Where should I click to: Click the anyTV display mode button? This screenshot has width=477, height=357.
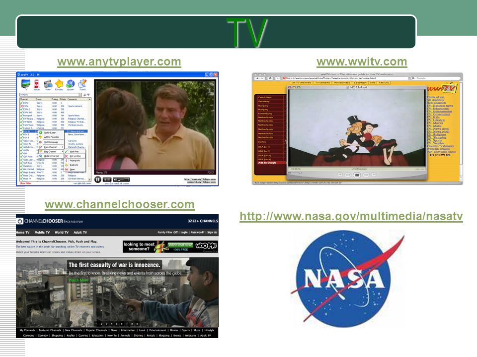tap(107, 179)
